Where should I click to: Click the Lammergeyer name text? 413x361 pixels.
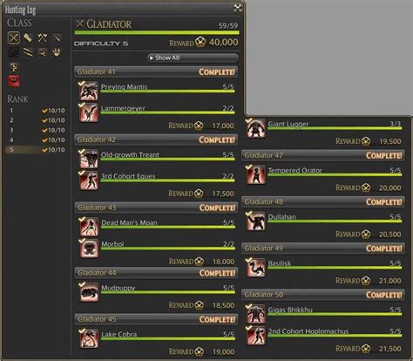pyautogui.click(x=123, y=108)
